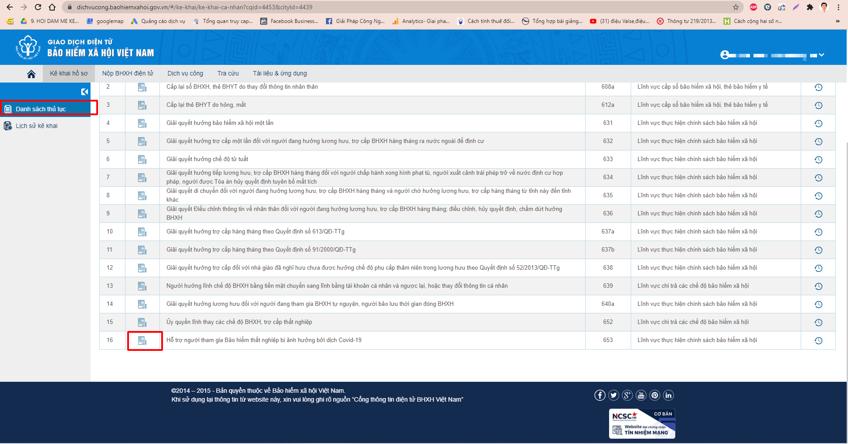View history icon for procedure 631
Image resolution: width=848 pixels, height=444 pixels.
click(x=818, y=124)
